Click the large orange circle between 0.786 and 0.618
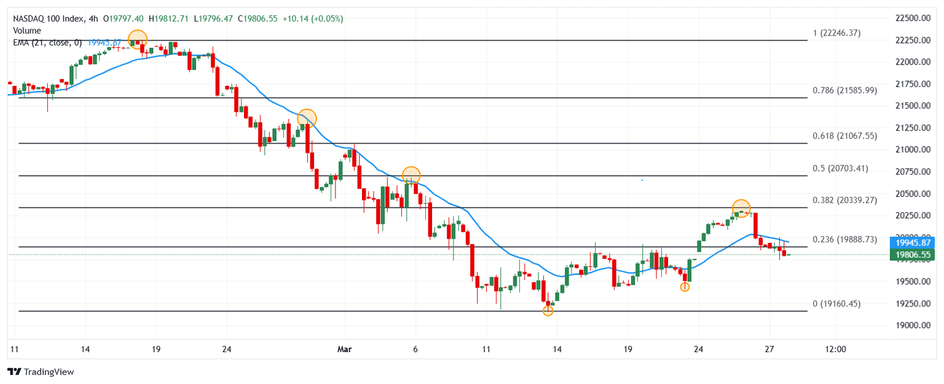Viewport: 944px width, 384px height. pyautogui.click(x=307, y=118)
